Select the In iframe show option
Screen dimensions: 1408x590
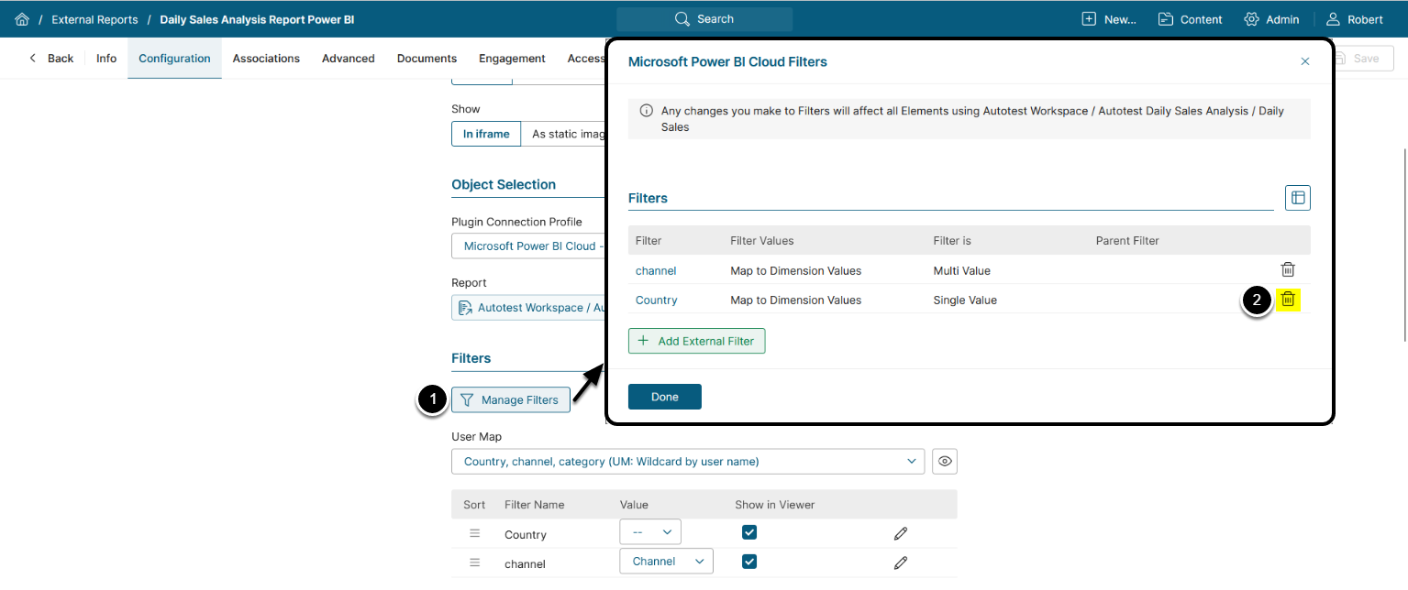[x=486, y=134]
